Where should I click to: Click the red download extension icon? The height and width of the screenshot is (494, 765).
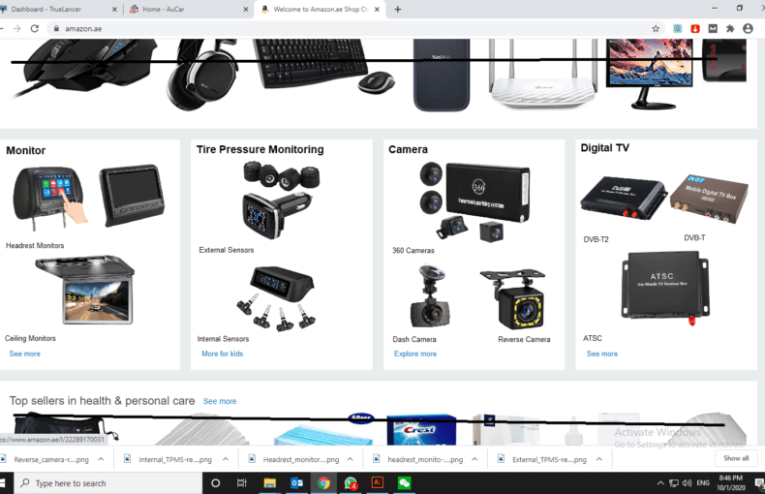(x=695, y=29)
